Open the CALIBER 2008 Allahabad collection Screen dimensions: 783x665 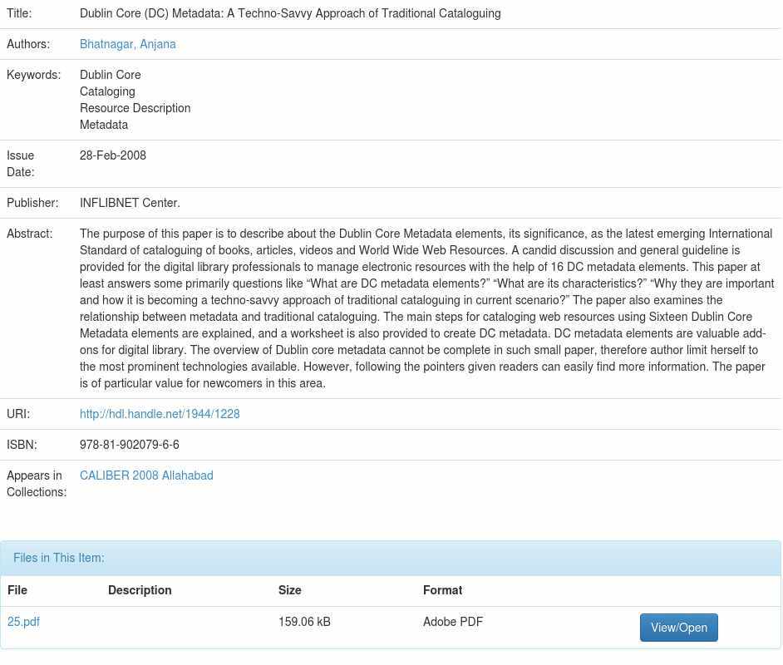(146, 475)
